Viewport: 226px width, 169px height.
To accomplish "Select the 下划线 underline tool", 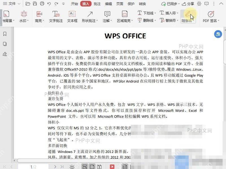I will (147, 13).
